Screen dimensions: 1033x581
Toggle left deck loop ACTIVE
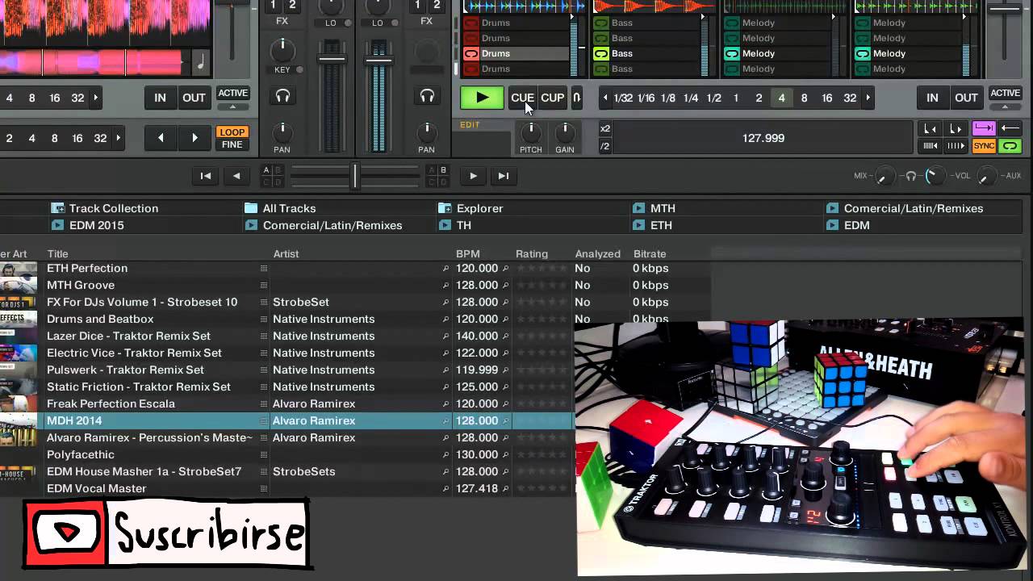tap(232, 93)
